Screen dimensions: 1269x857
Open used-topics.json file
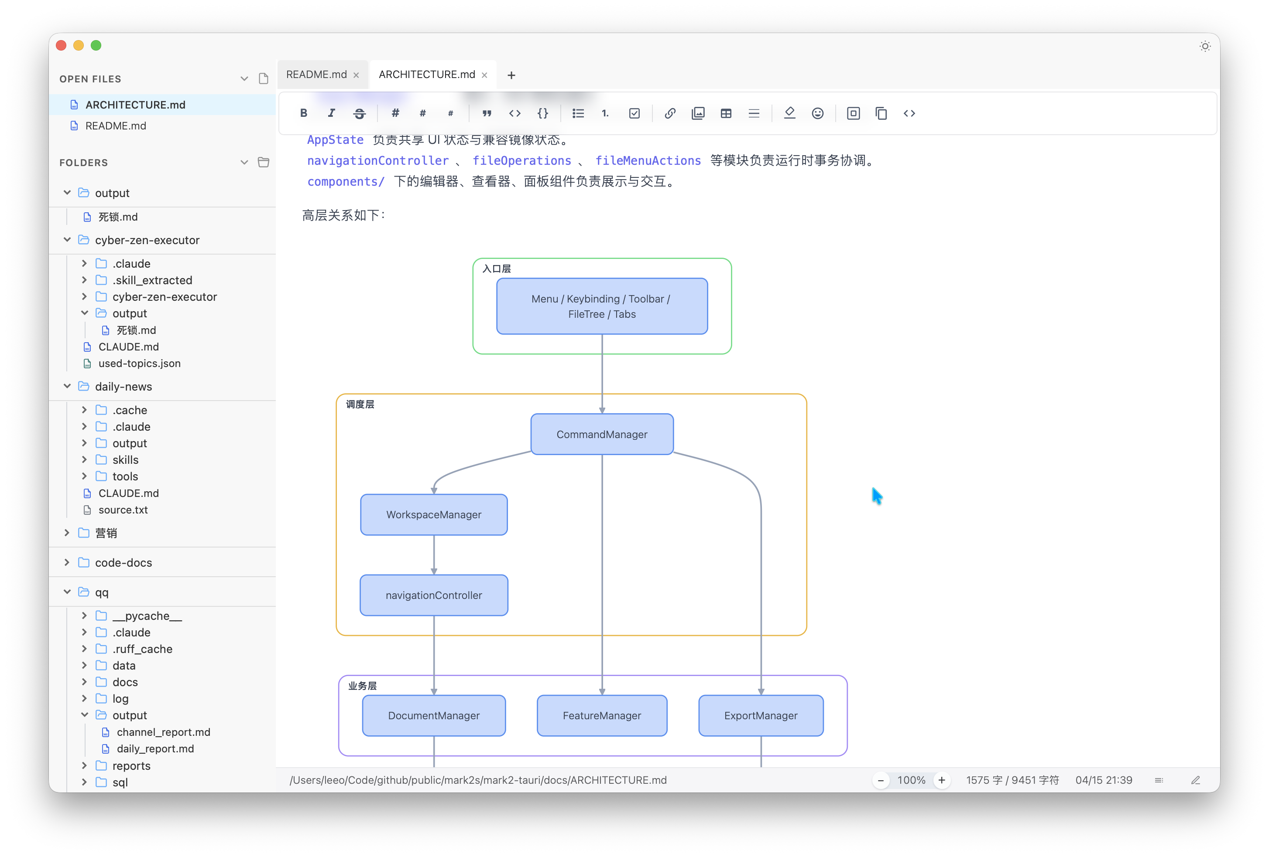pos(139,363)
